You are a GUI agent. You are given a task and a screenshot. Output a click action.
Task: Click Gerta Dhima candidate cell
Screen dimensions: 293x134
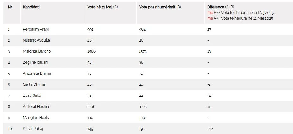pos(34,84)
